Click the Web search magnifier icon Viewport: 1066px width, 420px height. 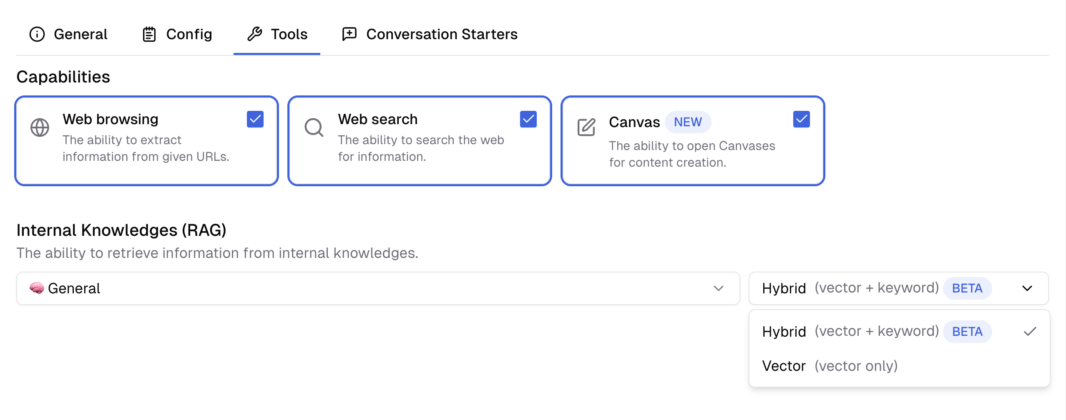click(x=314, y=127)
